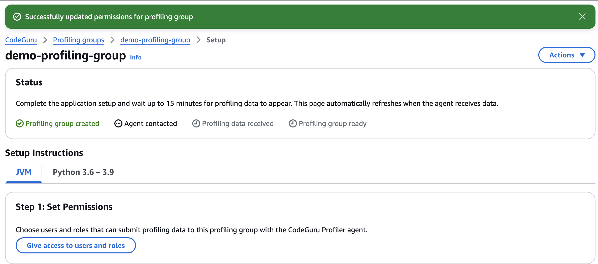Viewport: 598px width, 264px height.
Task: Click the demo-profiling-group page title
Action: 65,55
